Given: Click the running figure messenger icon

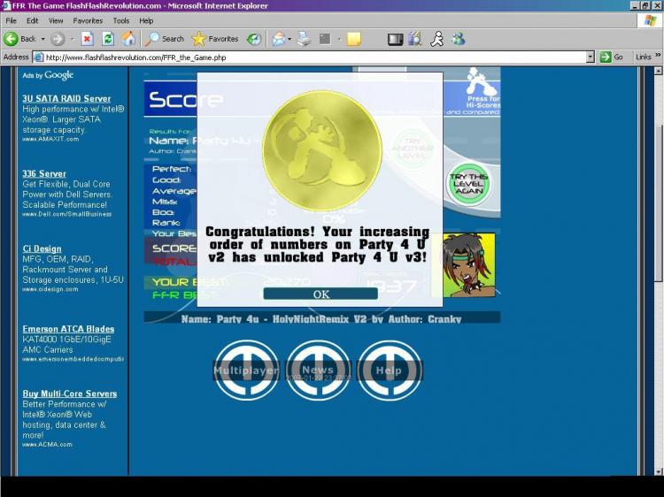Looking at the screenshot, I should 436,39.
